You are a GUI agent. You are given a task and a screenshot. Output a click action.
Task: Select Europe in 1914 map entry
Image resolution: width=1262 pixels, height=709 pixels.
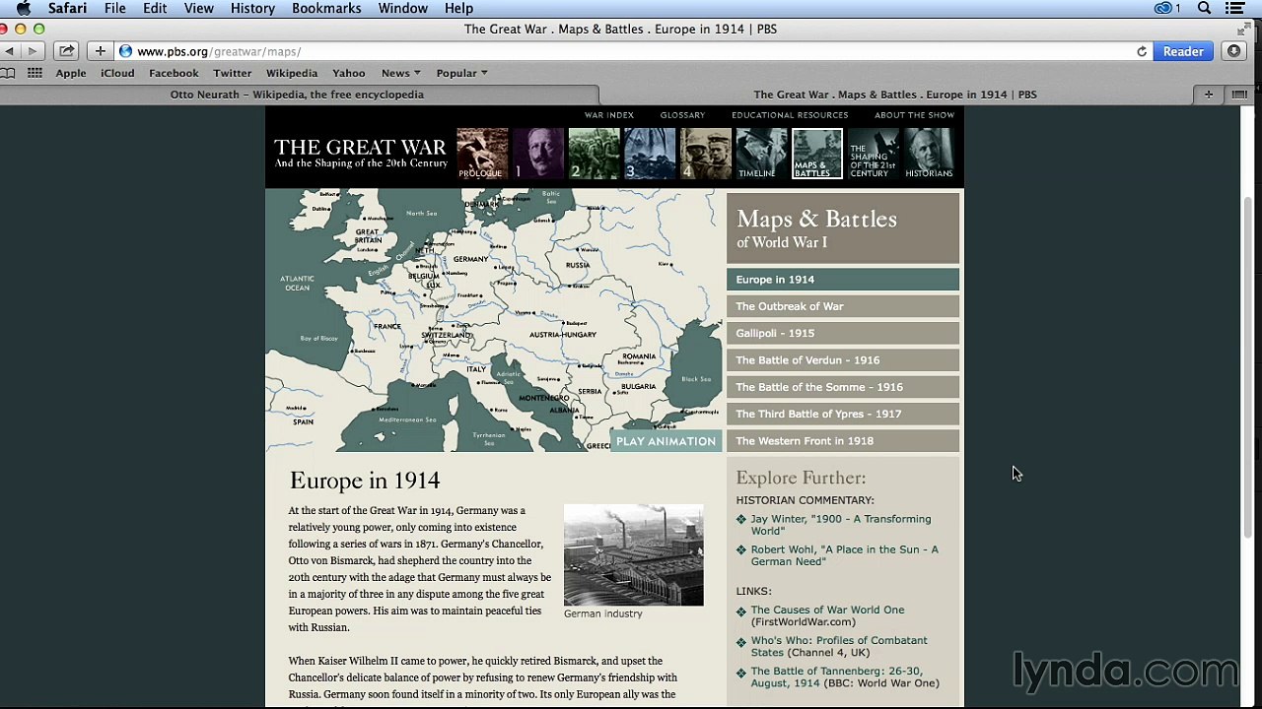coord(843,280)
